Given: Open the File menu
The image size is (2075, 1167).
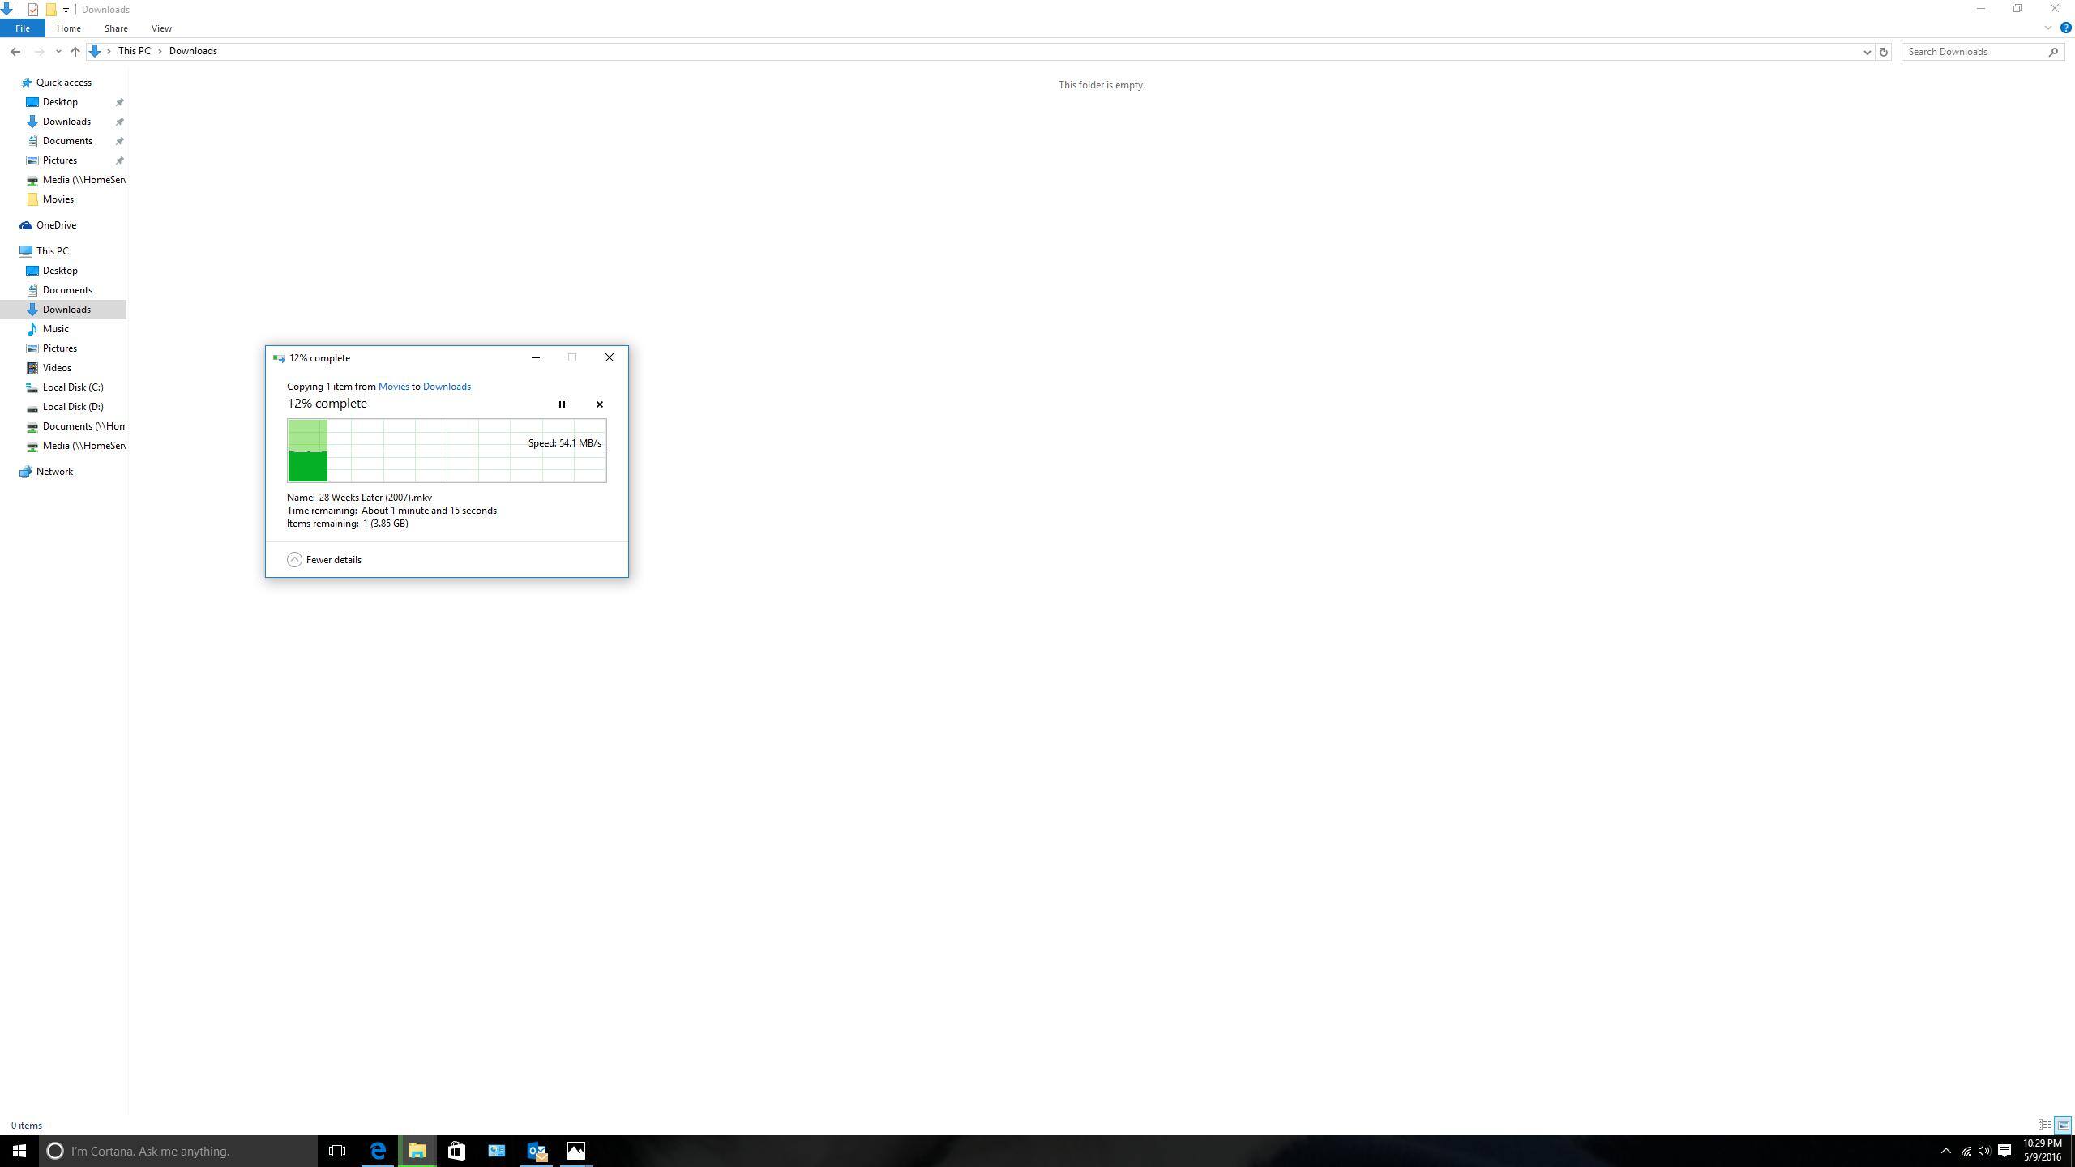Looking at the screenshot, I should 22,28.
